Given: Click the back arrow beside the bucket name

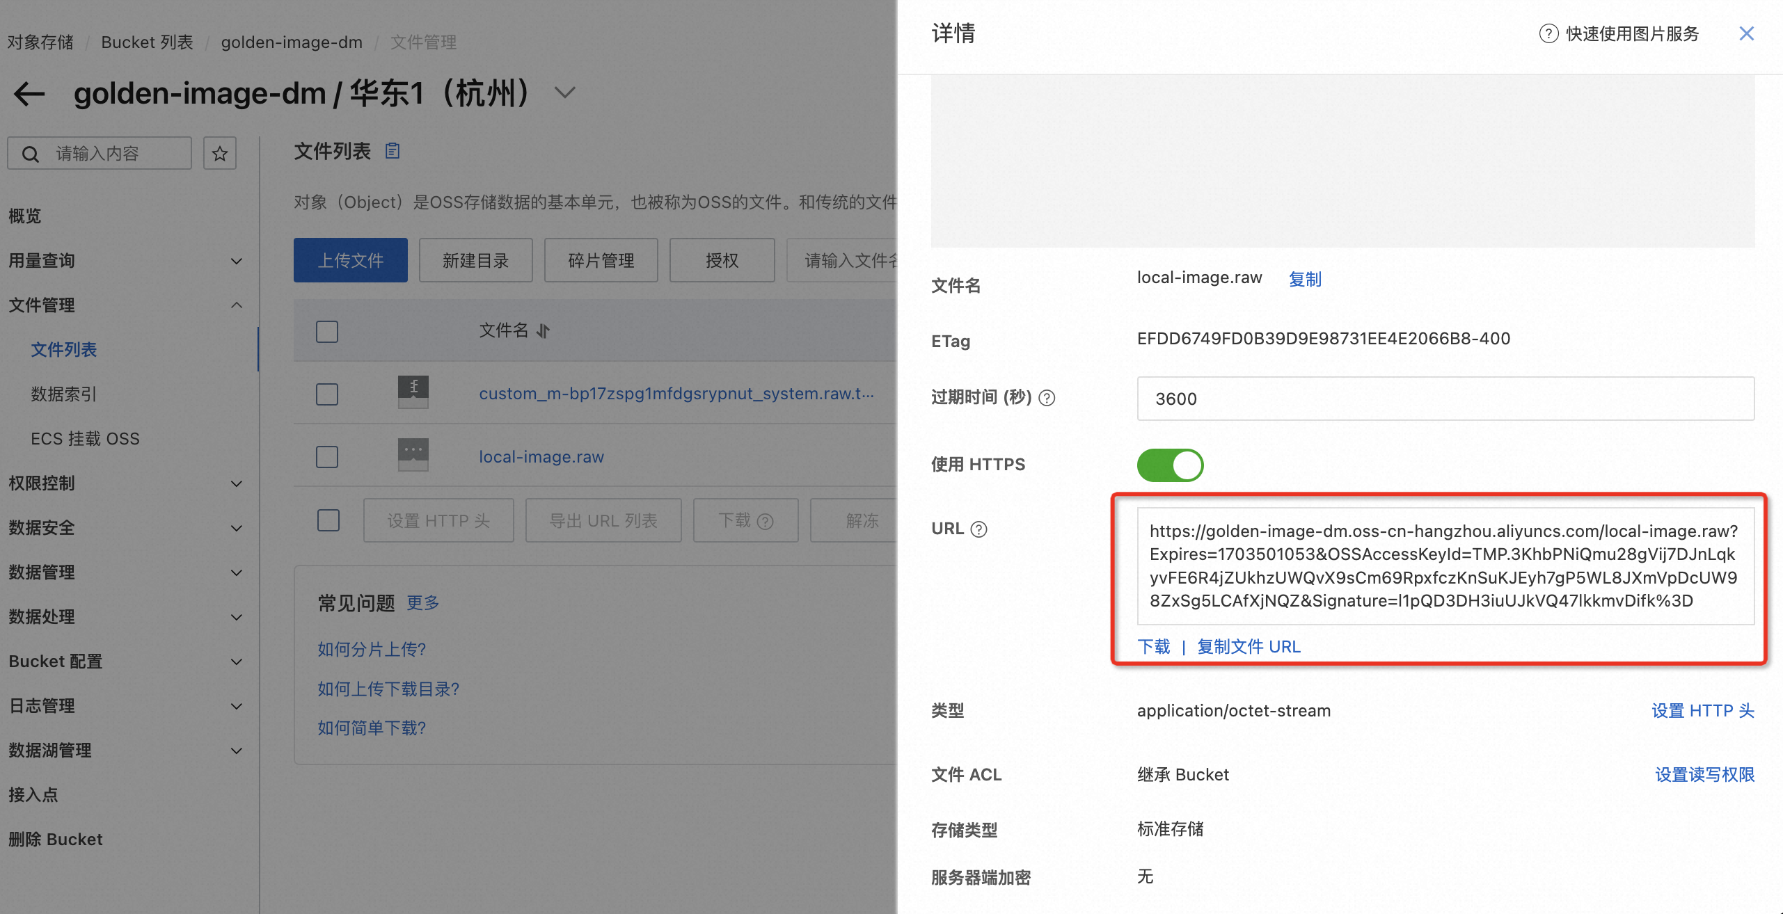Looking at the screenshot, I should [x=29, y=93].
